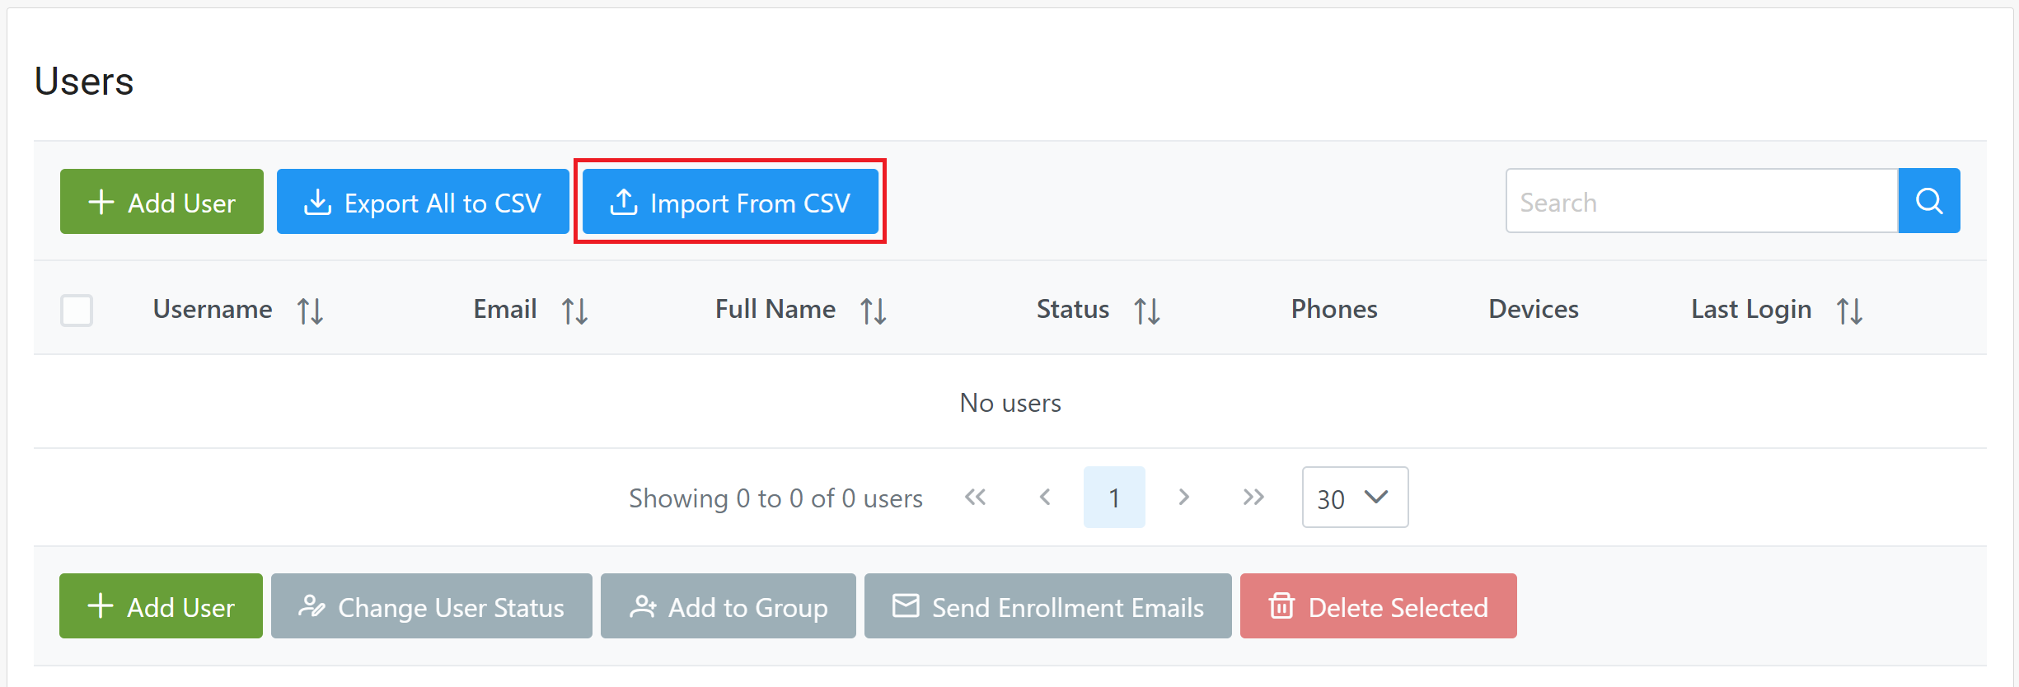Viewport: 2019px width, 687px height.
Task: Focus the Search input field
Action: tap(1701, 202)
